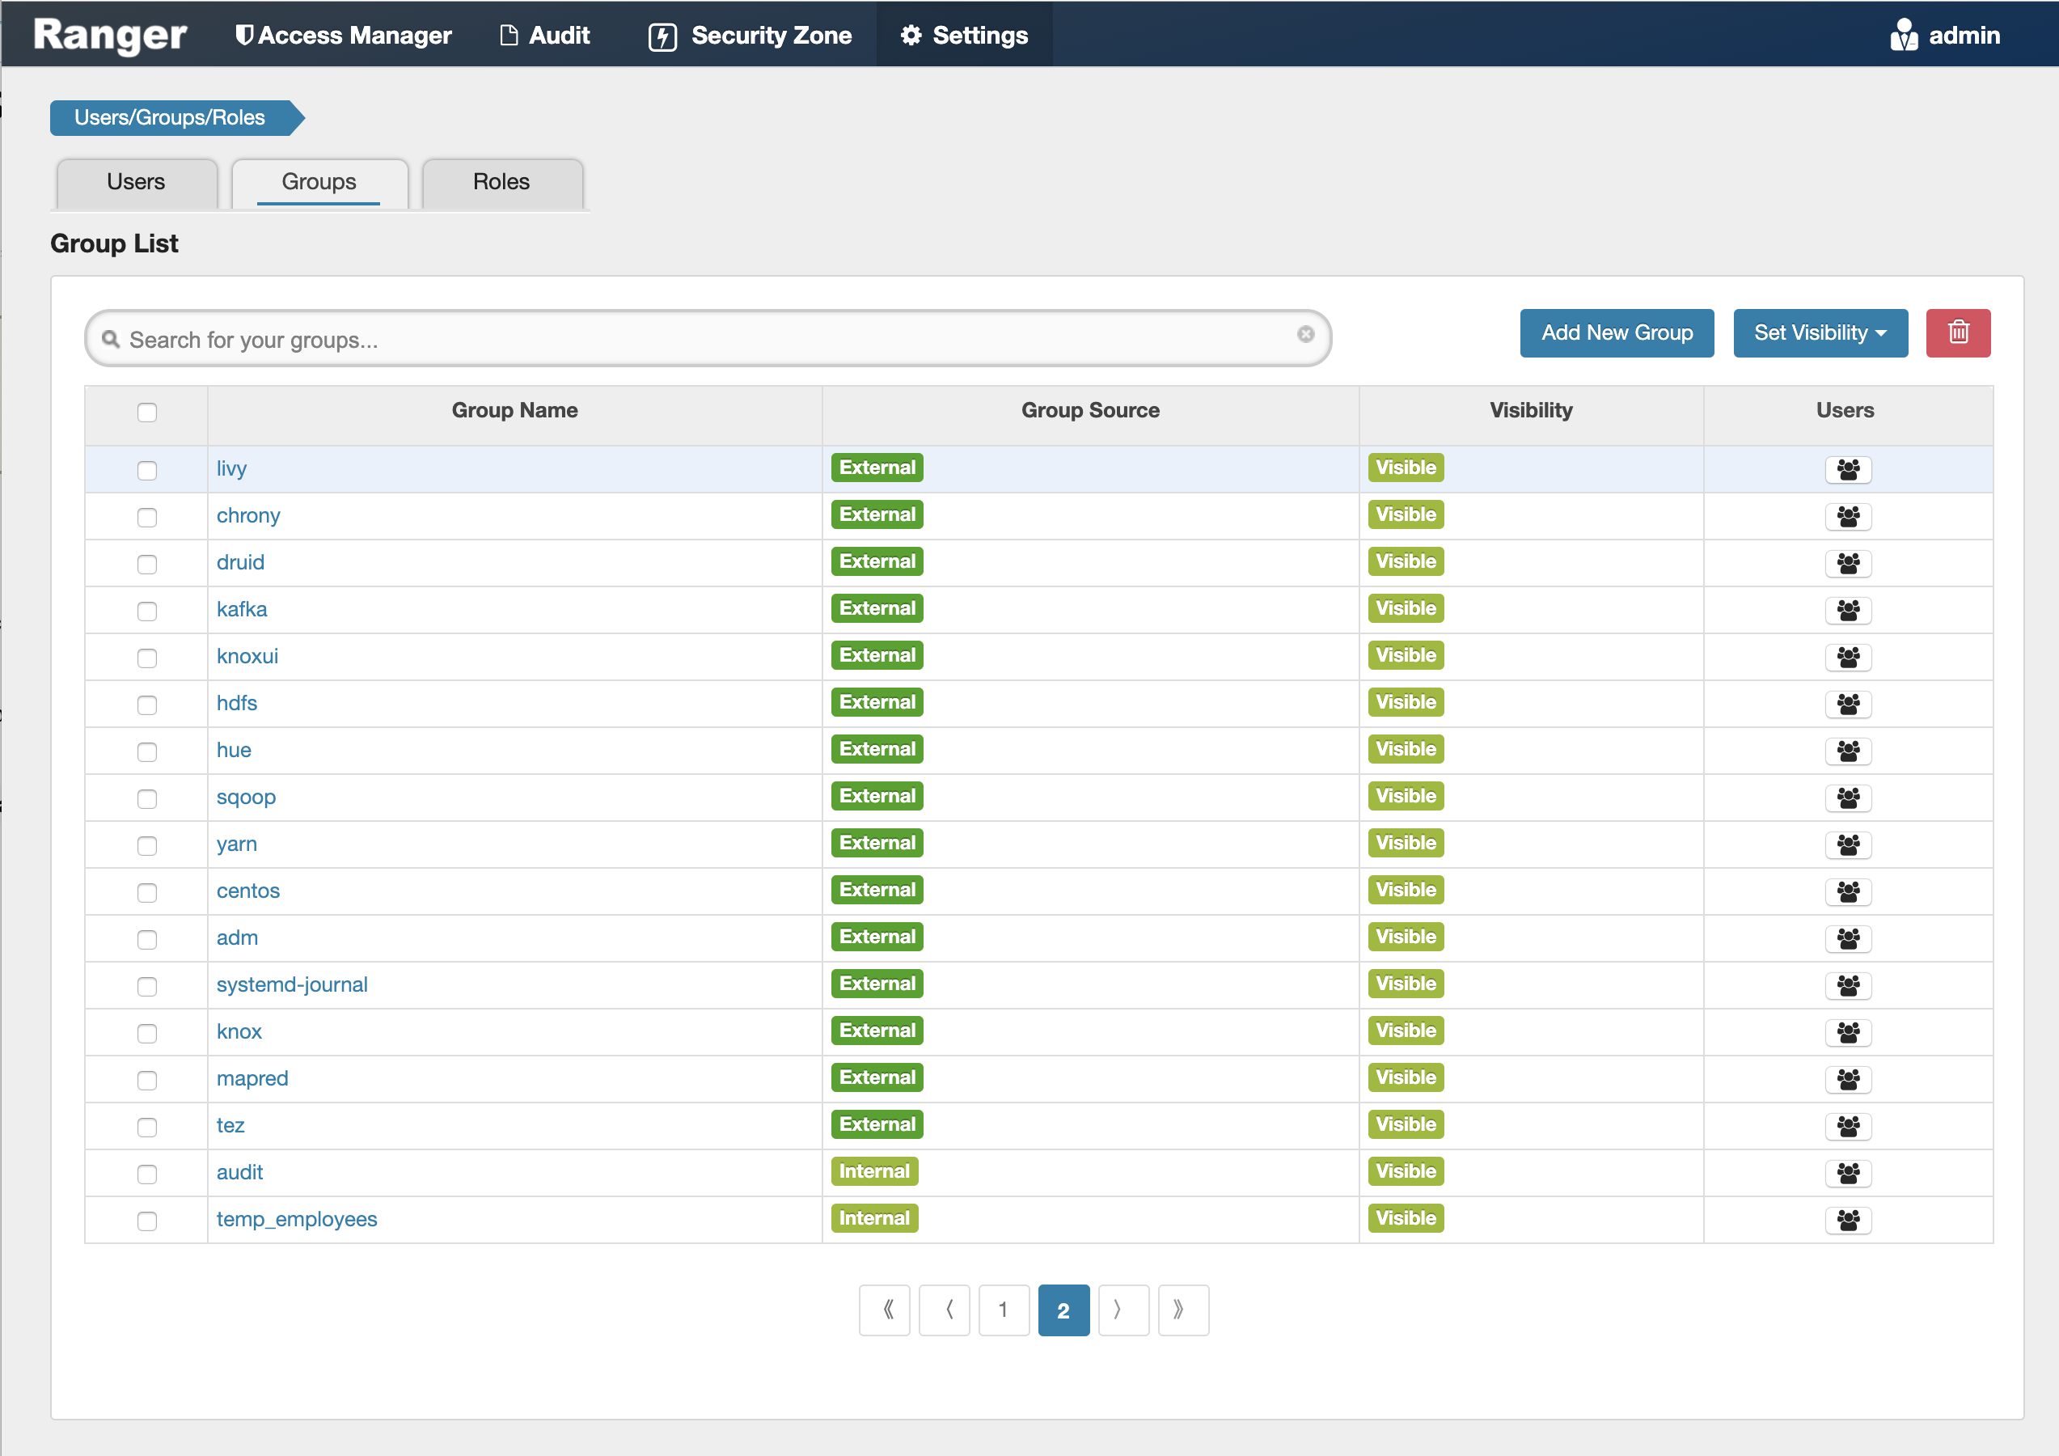Open users icon for temp_employees row
Viewport: 2059px width, 1456px height.
click(x=1847, y=1220)
